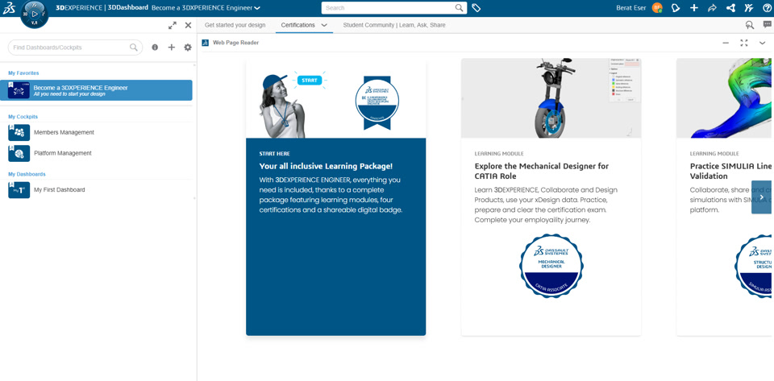Expand the Certifications tab dropdown arrow
Viewport: 774px width, 381px height.
[x=324, y=25]
